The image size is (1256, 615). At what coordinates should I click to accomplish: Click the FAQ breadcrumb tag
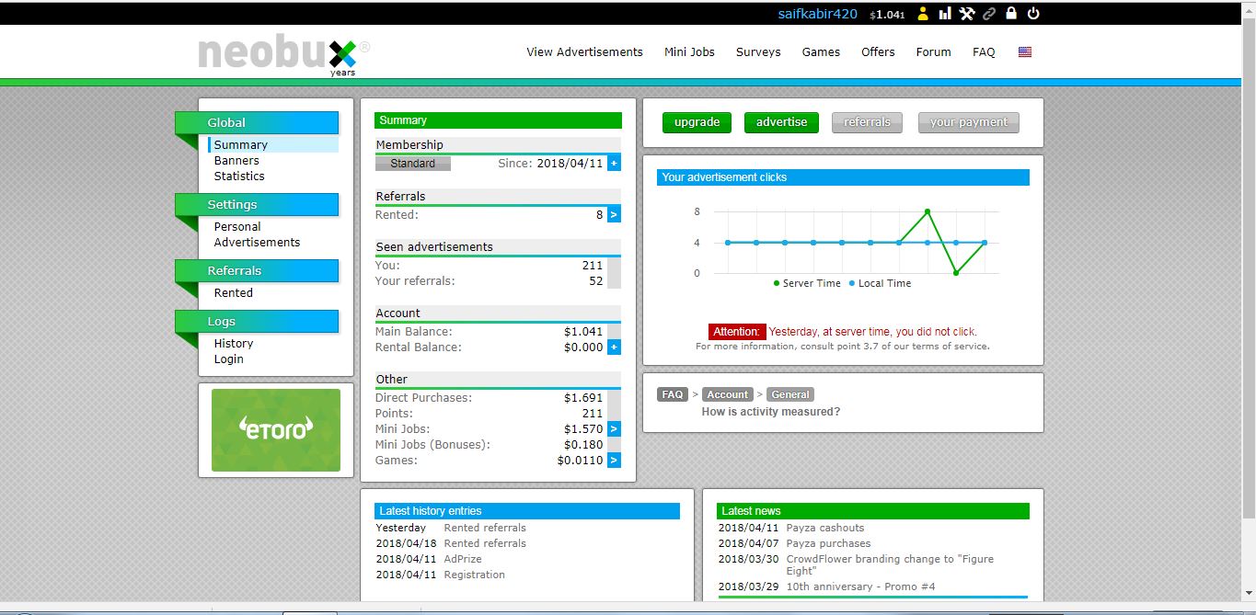[673, 394]
